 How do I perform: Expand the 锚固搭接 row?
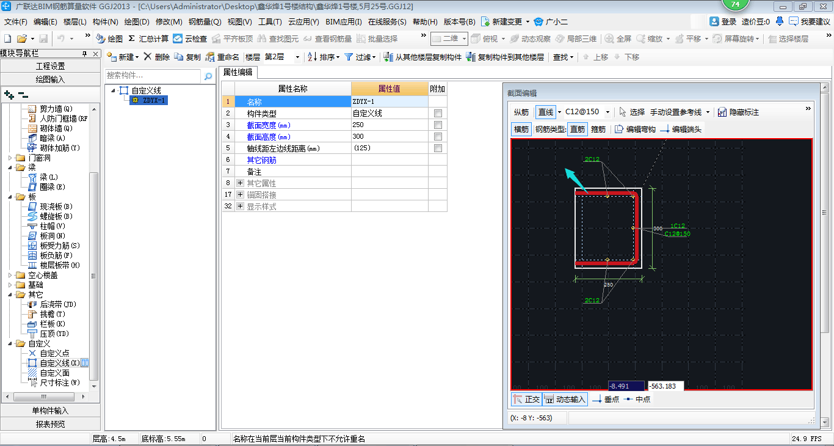pyautogui.click(x=240, y=195)
